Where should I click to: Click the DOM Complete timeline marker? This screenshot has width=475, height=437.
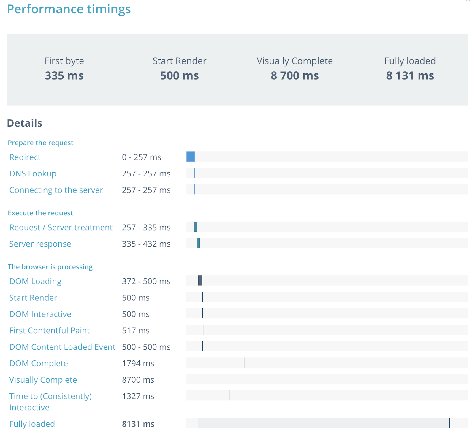tap(244, 363)
